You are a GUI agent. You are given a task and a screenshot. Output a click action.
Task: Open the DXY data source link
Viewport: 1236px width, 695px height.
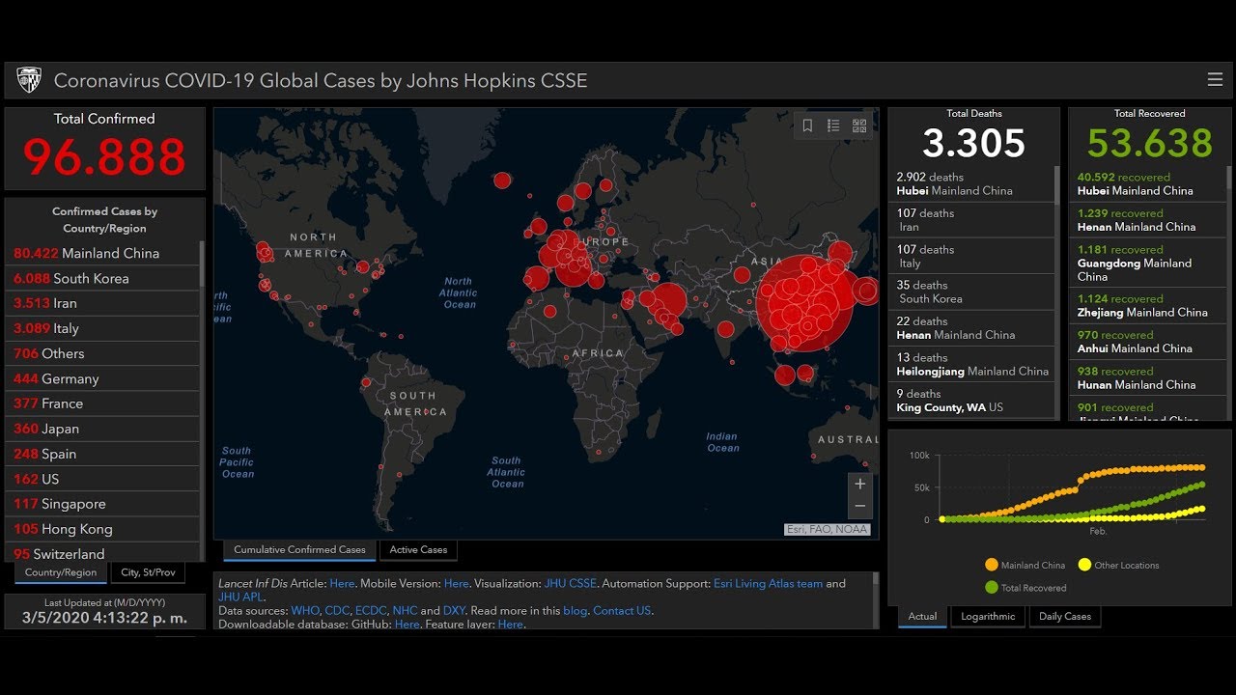point(454,611)
